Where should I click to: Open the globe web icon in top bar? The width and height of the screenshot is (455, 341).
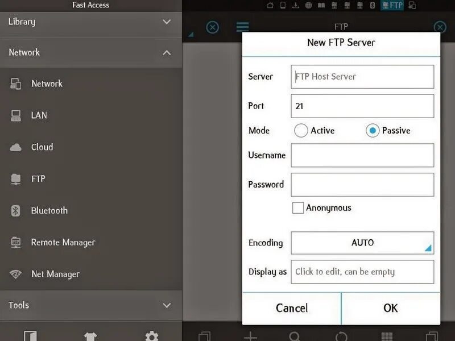tap(308, 5)
